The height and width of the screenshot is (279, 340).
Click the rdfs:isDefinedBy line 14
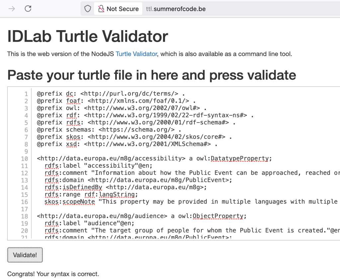pyautogui.click(x=126, y=187)
